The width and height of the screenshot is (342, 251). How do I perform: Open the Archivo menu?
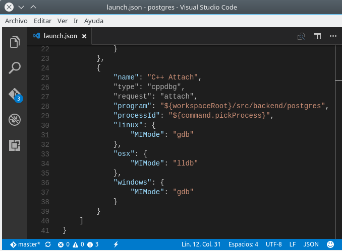pos(16,21)
